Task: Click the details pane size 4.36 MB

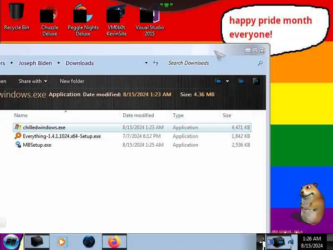Action: pyautogui.click(x=204, y=95)
